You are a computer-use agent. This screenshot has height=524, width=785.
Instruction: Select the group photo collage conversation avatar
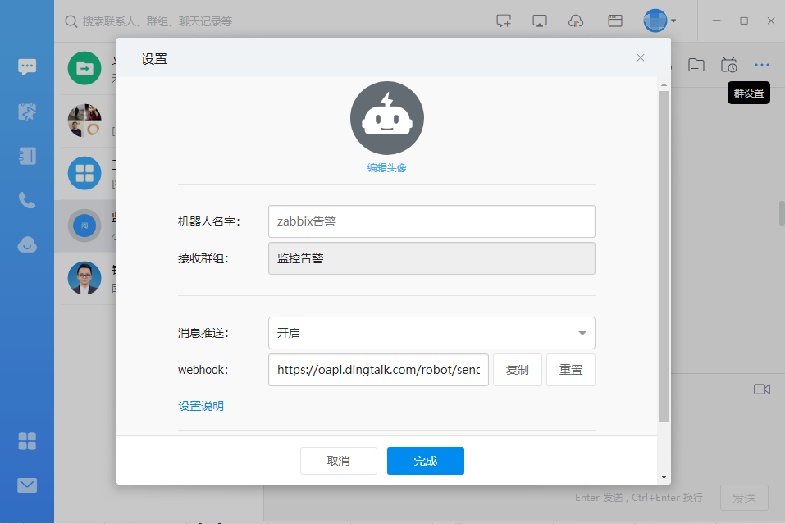click(84, 121)
